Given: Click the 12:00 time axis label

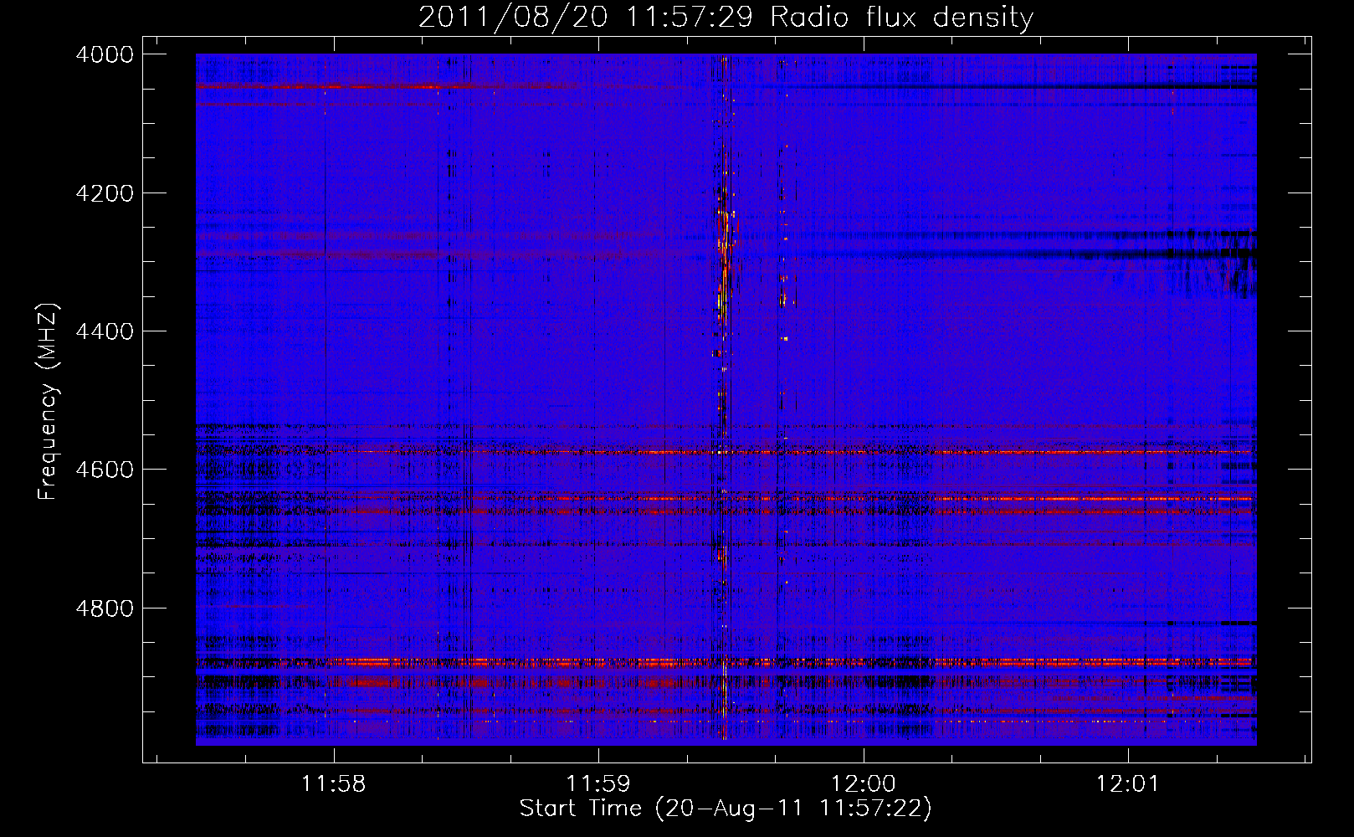Looking at the screenshot, I should click(863, 784).
